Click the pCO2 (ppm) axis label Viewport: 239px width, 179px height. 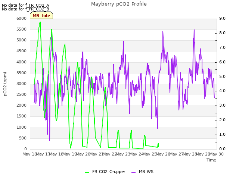tap(5, 84)
